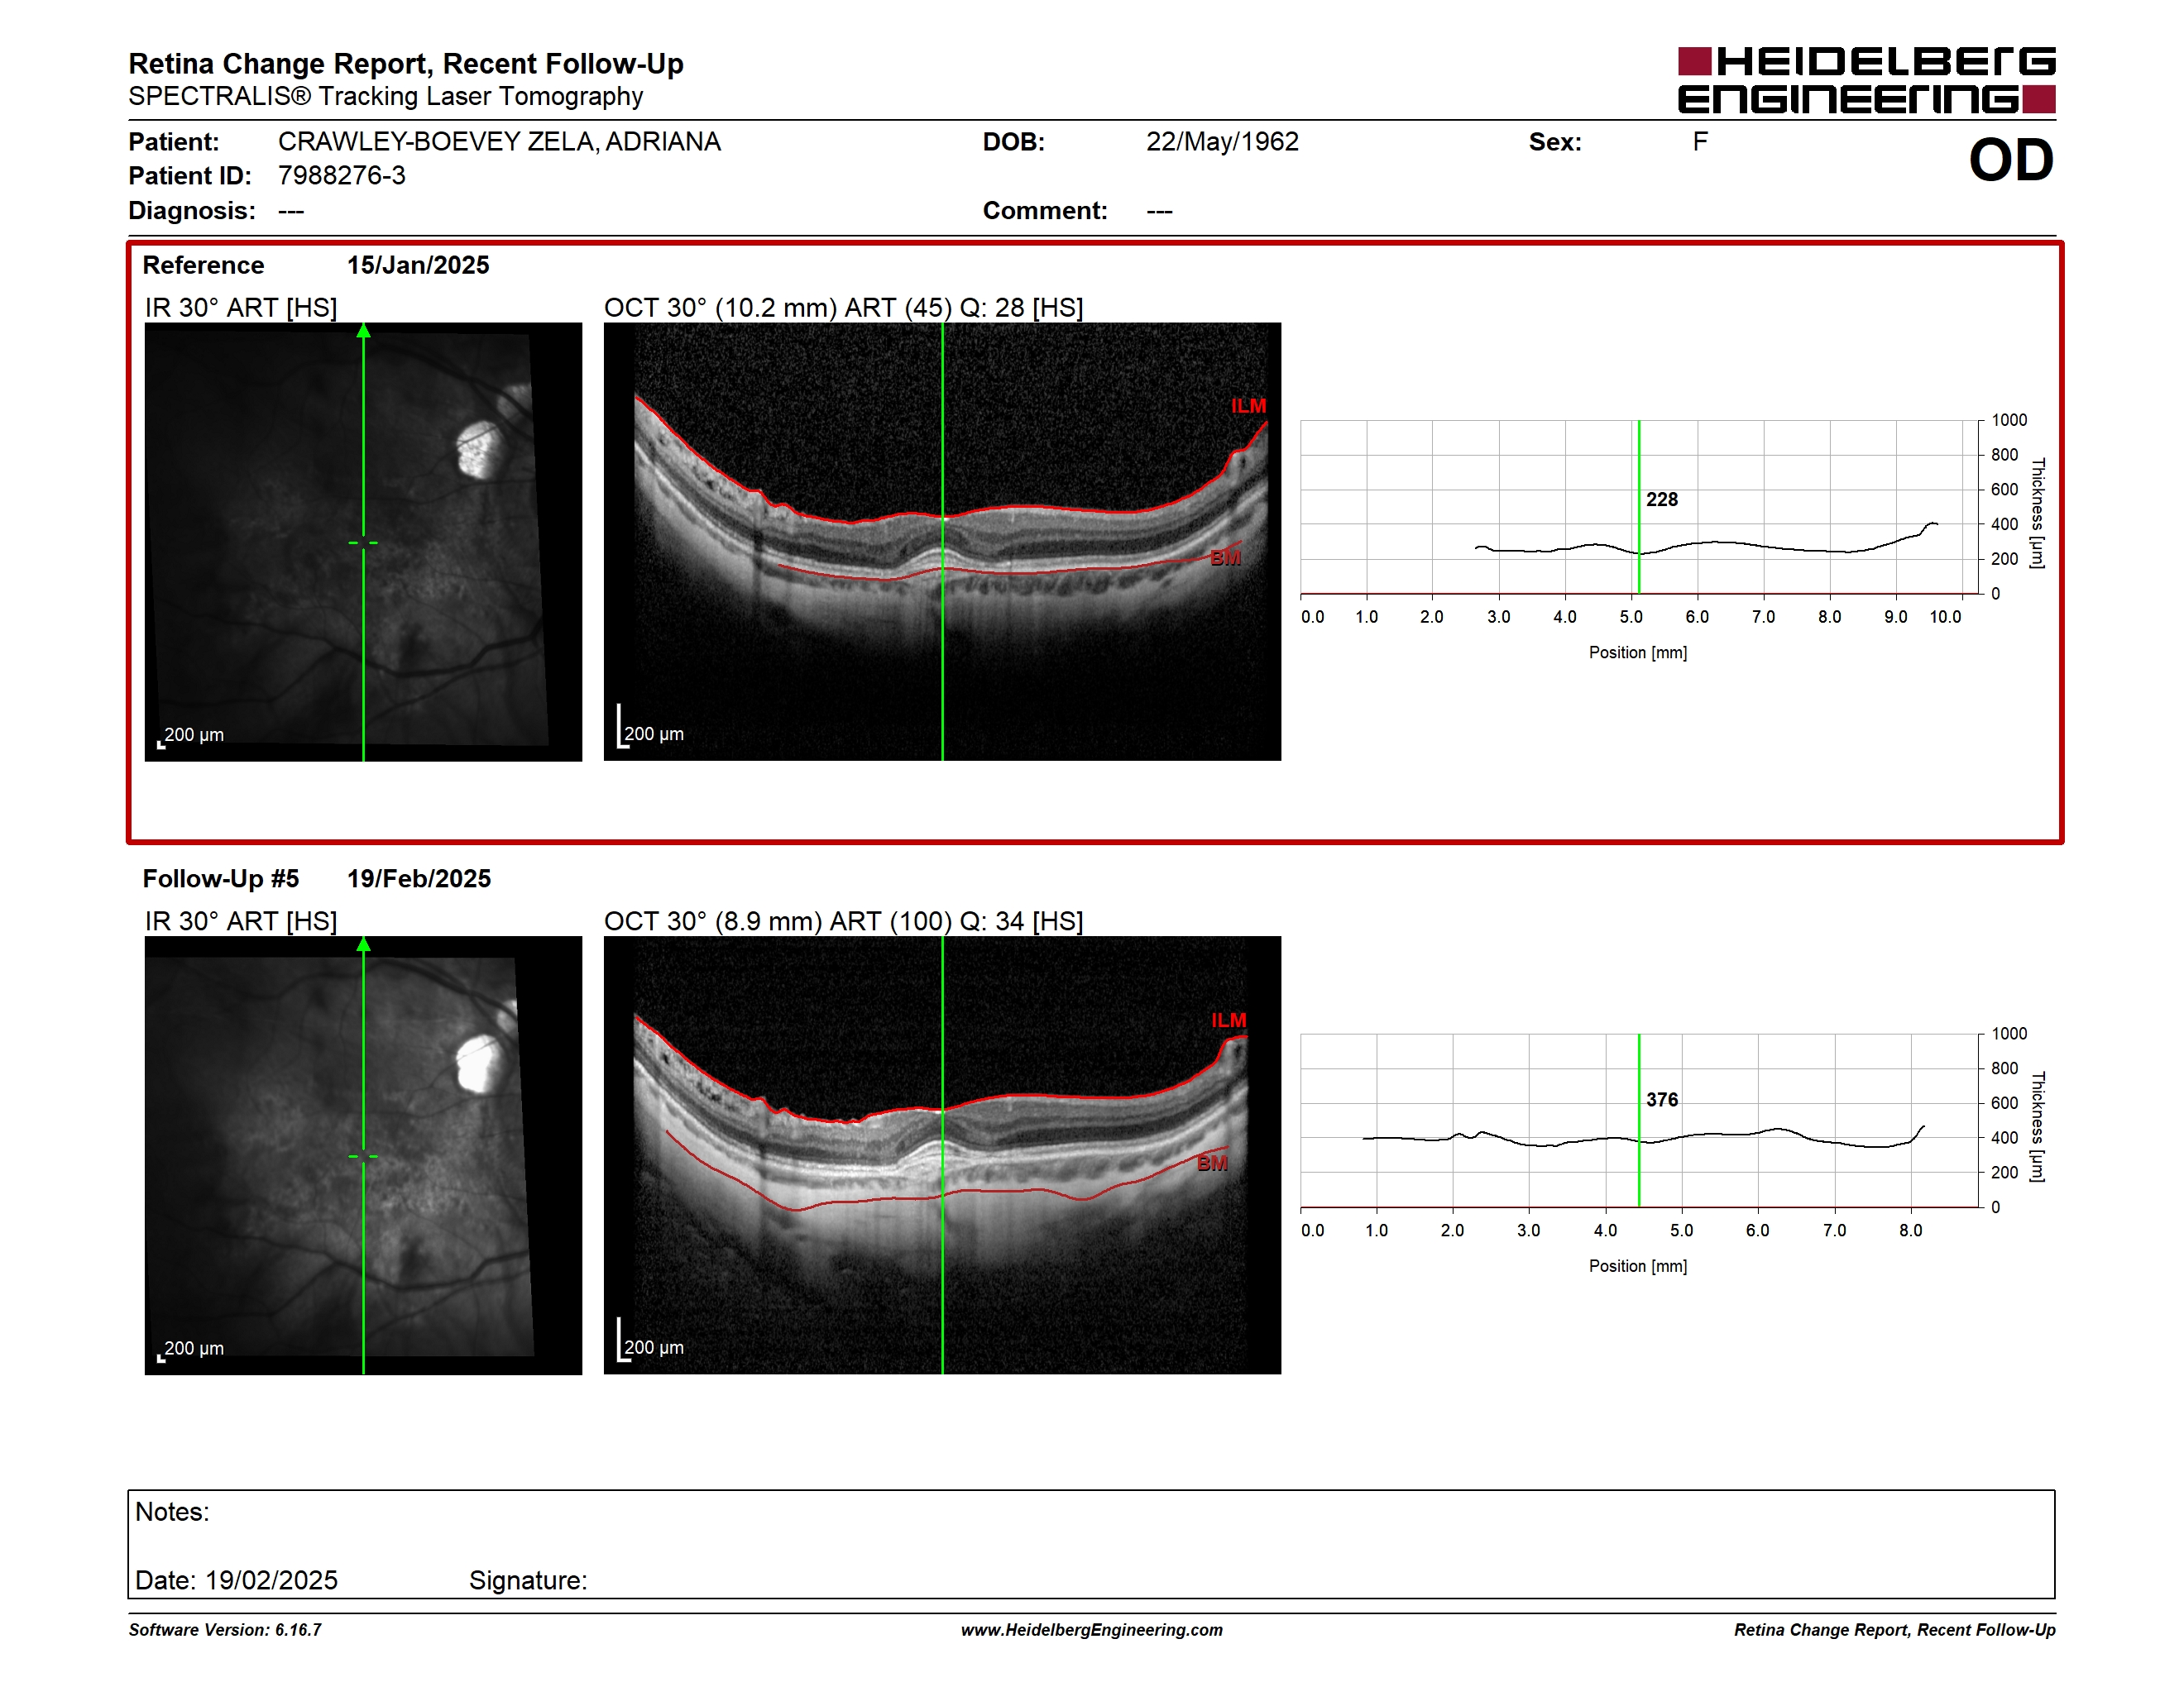2184x1687 pixels.
Task: Click the thickness value 228 in reference graph
Action: click(1662, 499)
